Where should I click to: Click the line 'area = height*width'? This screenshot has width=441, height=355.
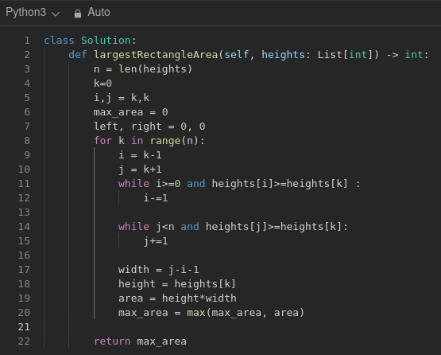click(x=177, y=298)
